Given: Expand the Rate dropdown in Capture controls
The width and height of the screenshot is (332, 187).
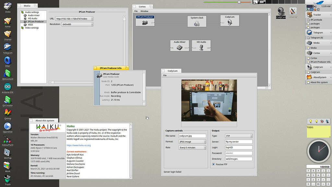Looking at the screenshot, I should coord(192,148).
